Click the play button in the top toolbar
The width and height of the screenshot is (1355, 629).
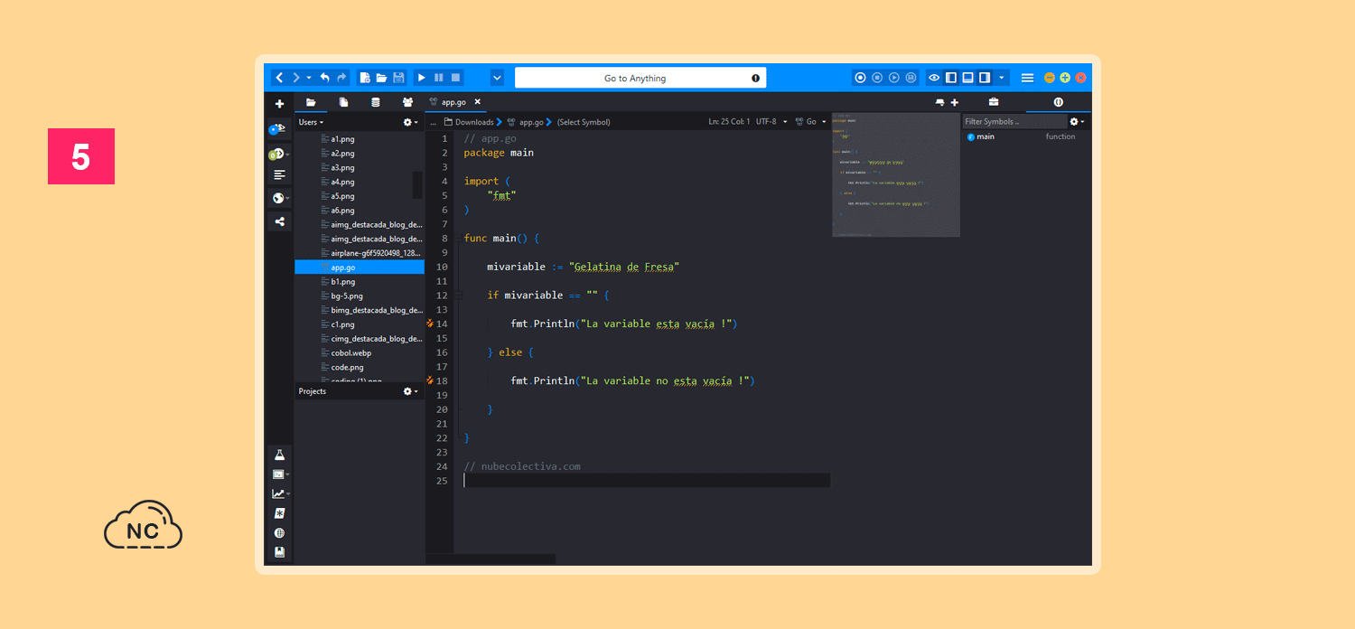421,78
